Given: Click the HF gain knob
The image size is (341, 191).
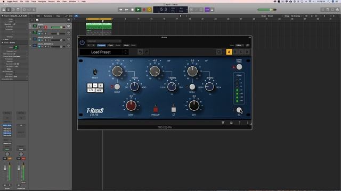Looking at the screenshot, I should pos(192,71).
